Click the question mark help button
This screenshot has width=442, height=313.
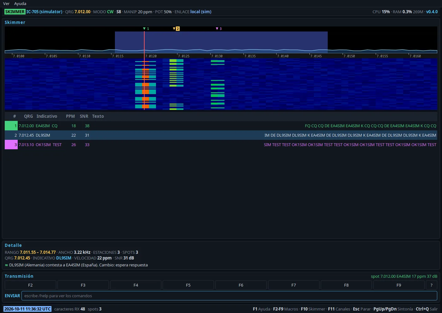click(432, 285)
